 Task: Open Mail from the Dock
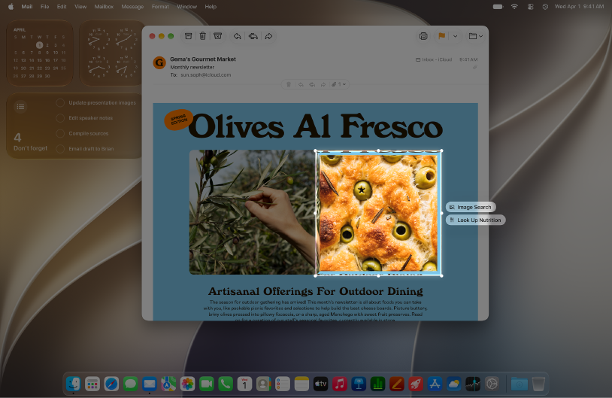pos(150,384)
